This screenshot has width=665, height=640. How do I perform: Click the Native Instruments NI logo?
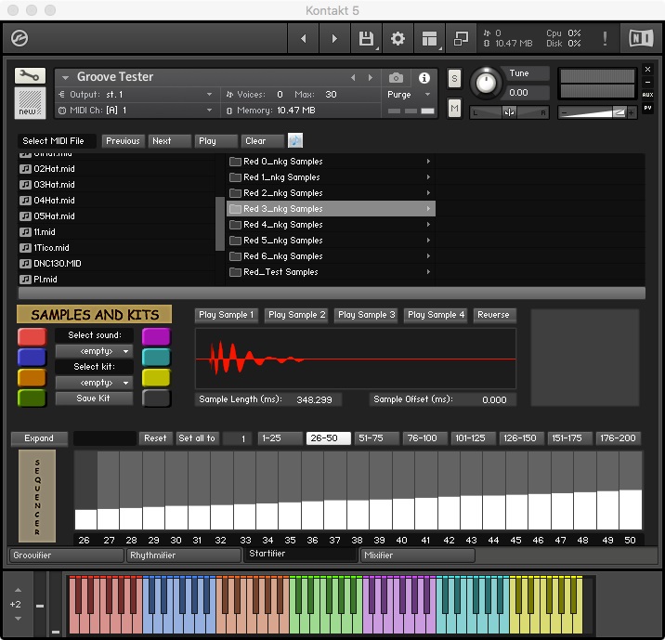tap(640, 39)
